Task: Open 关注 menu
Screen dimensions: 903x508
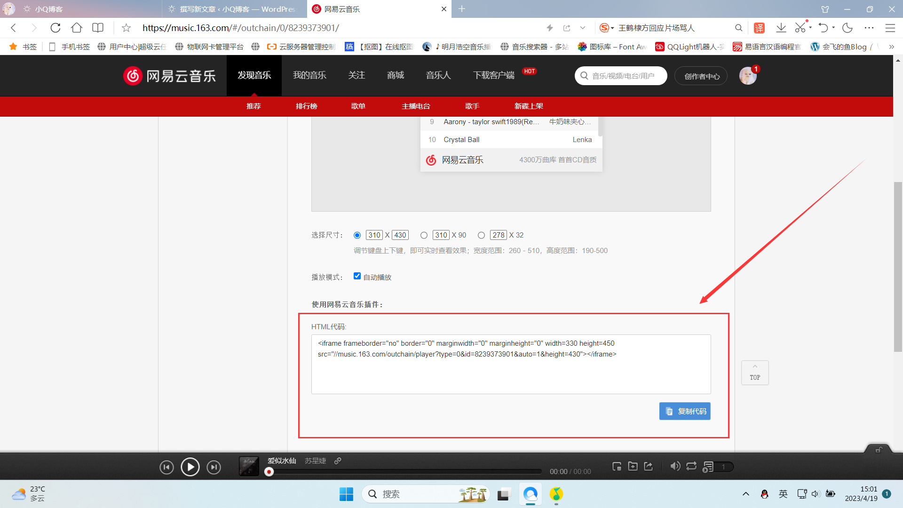Action: click(x=356, y=75)
